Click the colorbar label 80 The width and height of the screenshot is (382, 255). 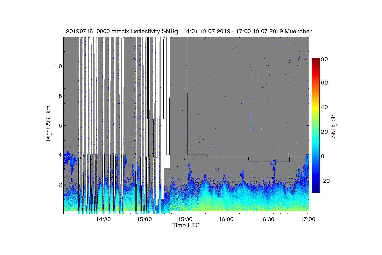[324, 59]
